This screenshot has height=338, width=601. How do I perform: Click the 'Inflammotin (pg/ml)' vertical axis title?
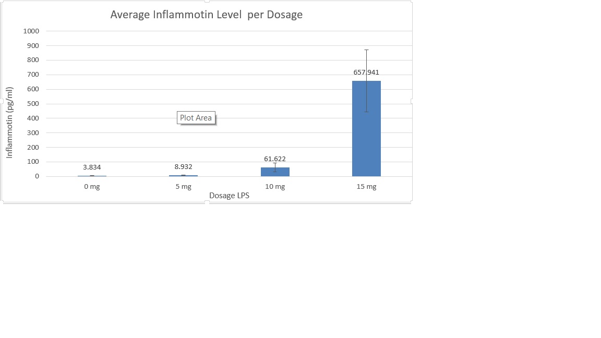click(9, 122)
